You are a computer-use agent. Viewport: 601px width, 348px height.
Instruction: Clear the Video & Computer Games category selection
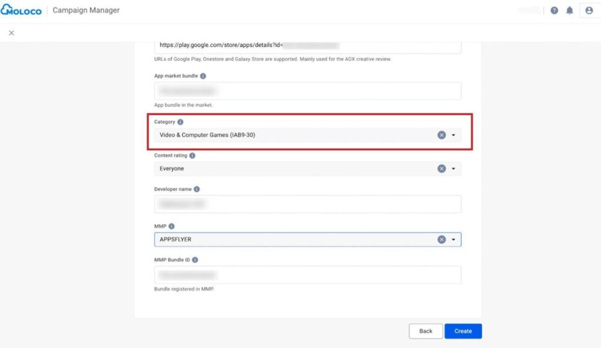[441, 135]
